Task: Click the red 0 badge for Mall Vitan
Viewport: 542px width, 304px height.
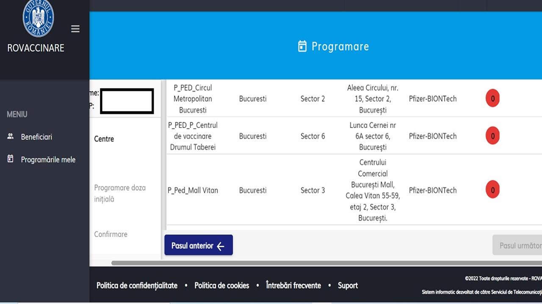Action: tap(492, 190)
